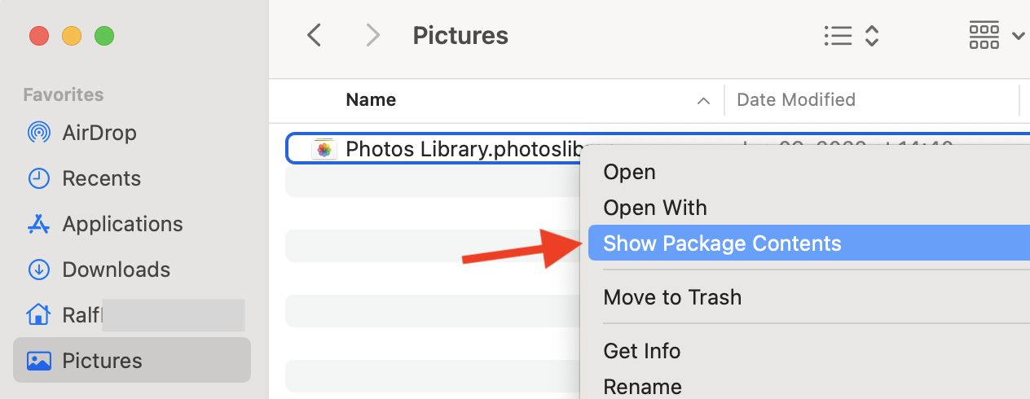Go back with the left chevron
1030x399 pixels.
[314, 35]
